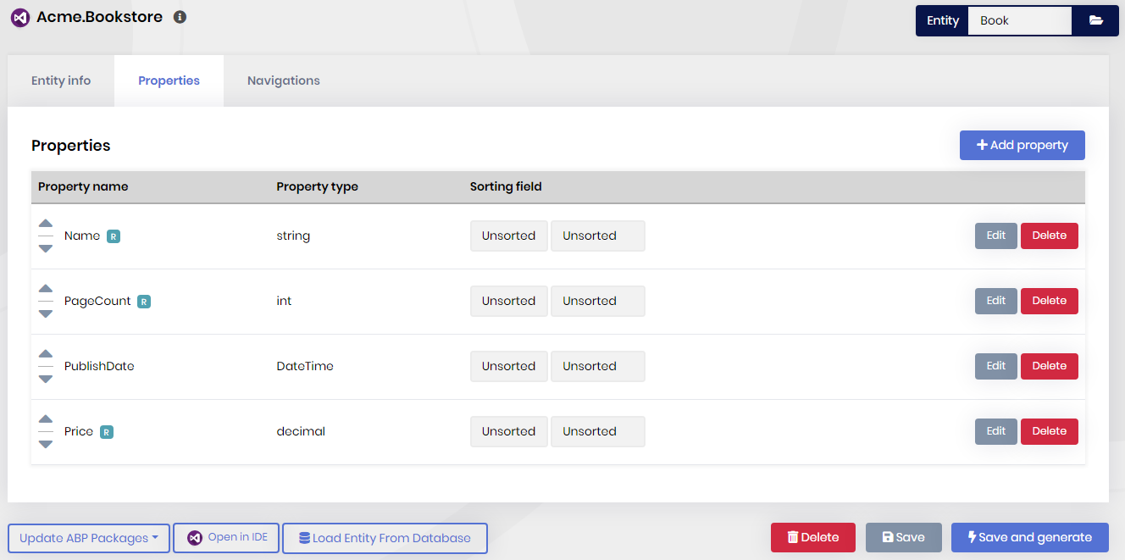Open second Unsorted sorting dropdown for Price

(598, 431)
